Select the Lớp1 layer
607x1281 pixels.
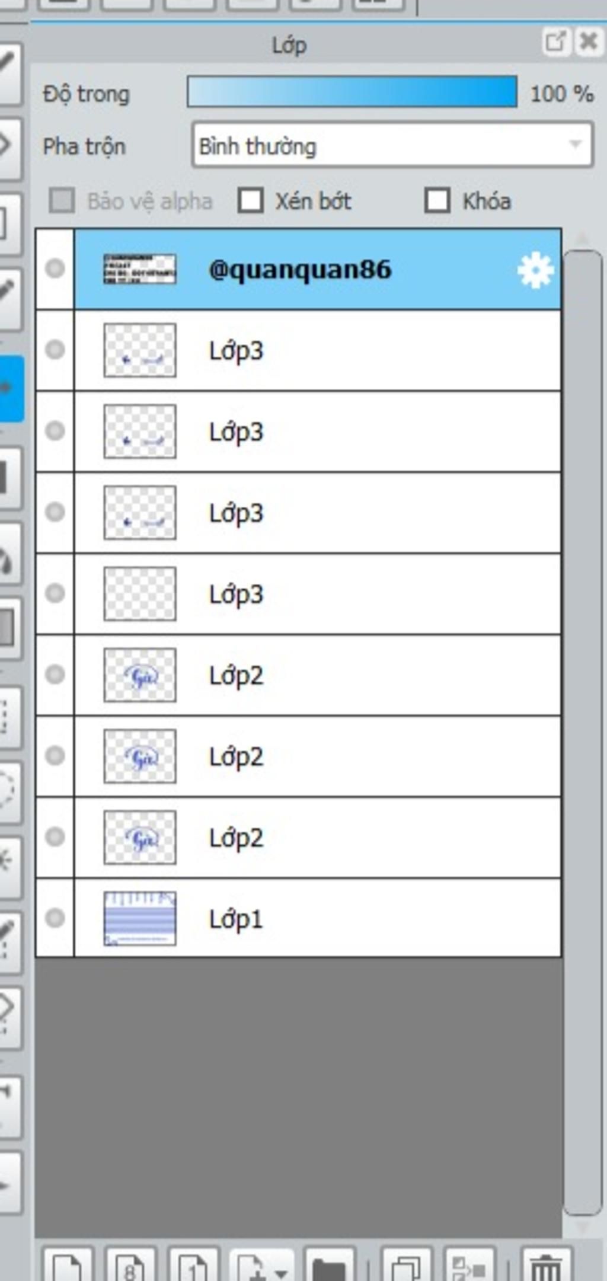pyautogui.click(x=356, y=919)
